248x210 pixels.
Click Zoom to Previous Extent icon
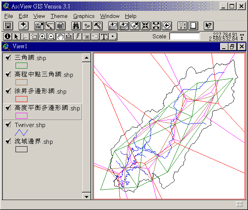(167, 26)
